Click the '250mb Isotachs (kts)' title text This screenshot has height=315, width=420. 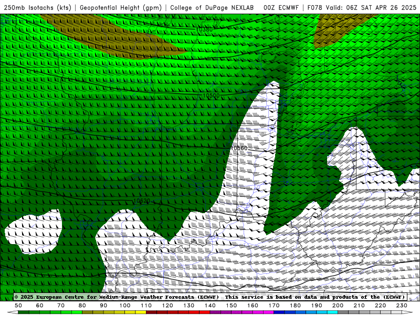[37, 7]
